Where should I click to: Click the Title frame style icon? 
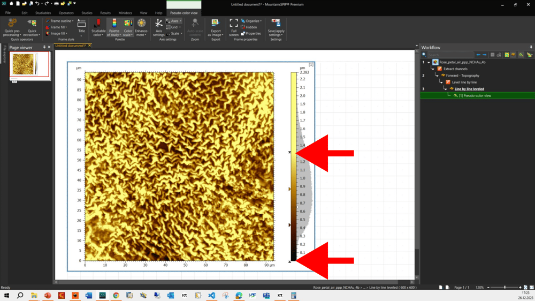pos(81,24)
